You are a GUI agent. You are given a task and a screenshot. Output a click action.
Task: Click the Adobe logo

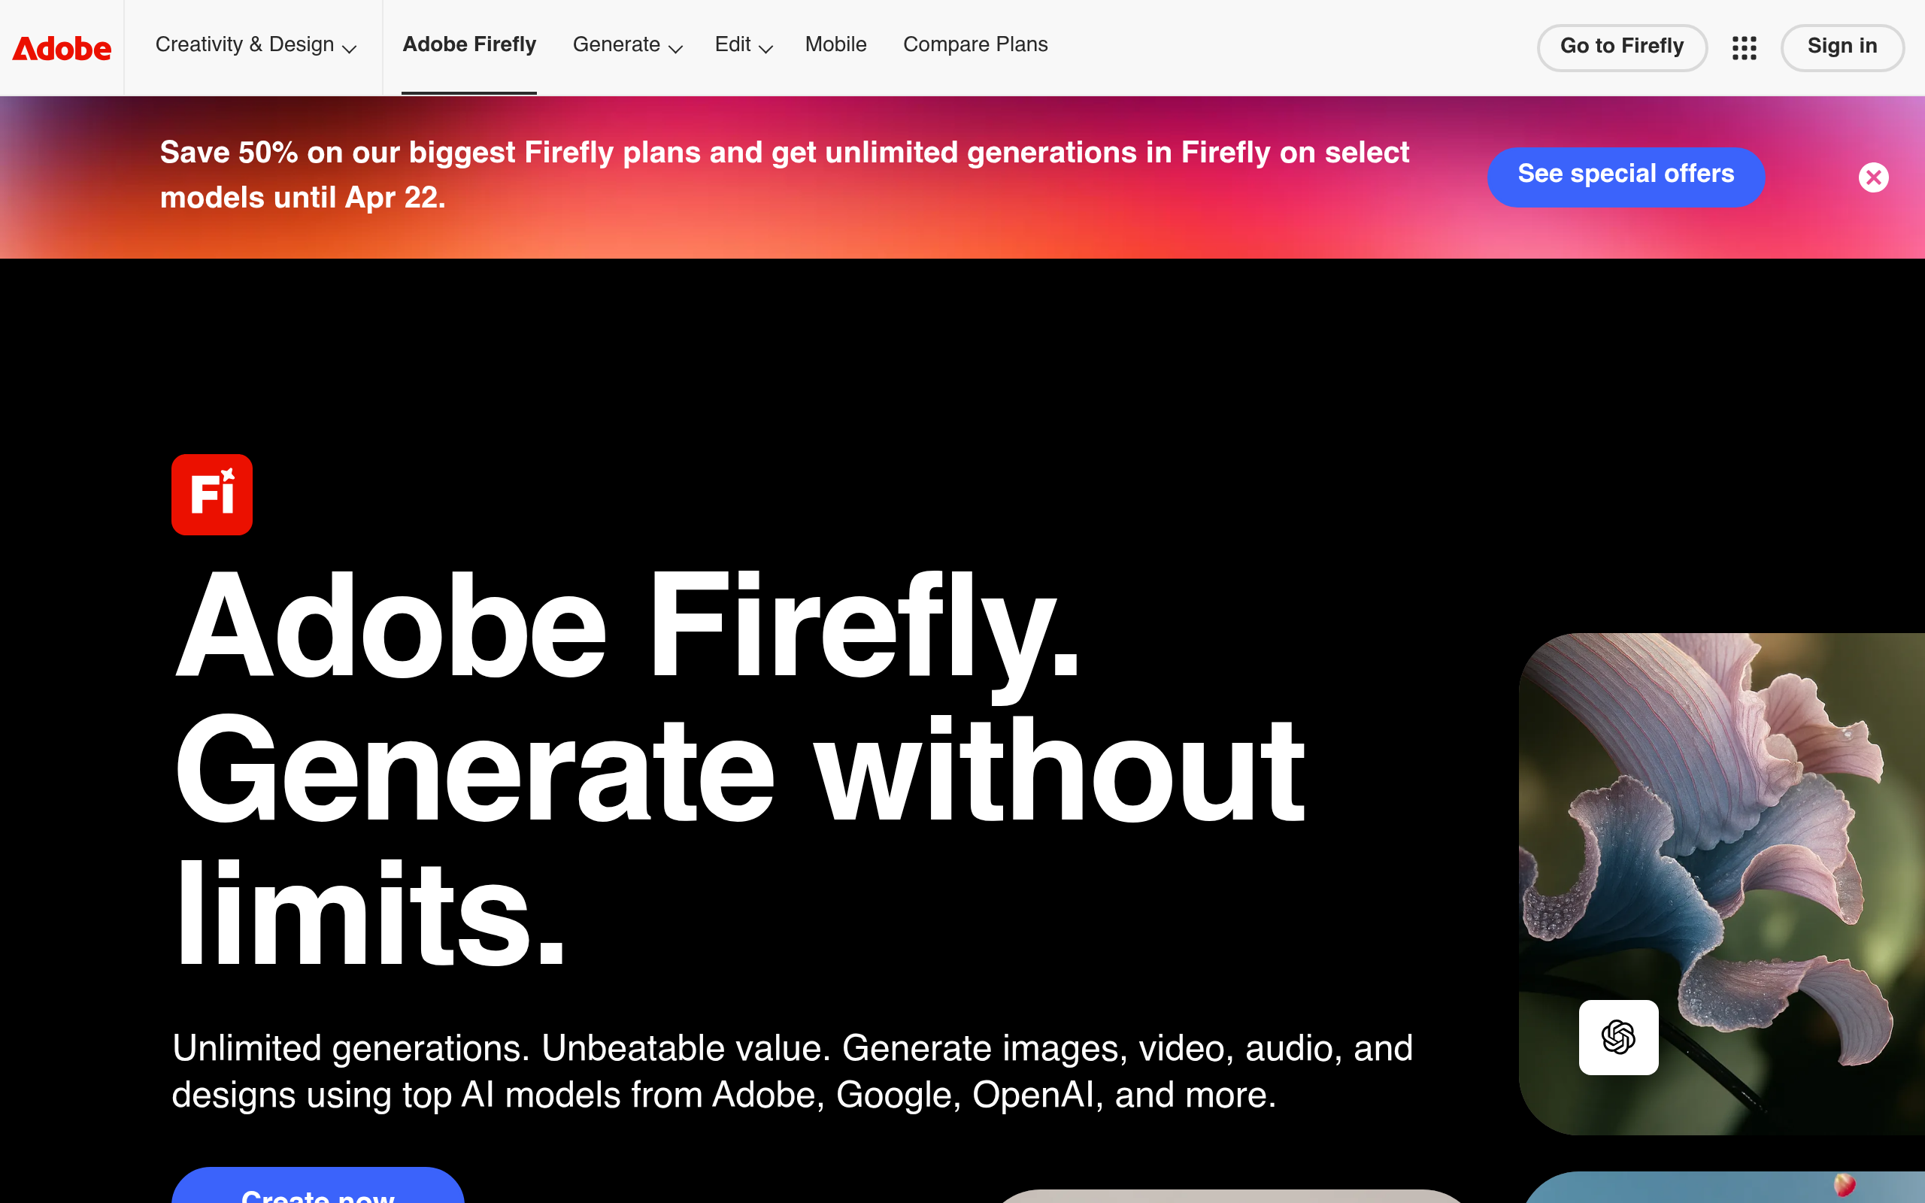click(61, 47)
